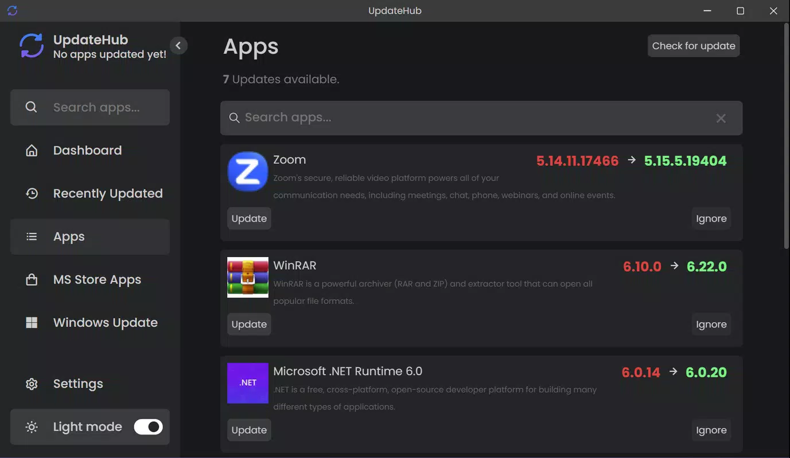Ignore the .NET Runtime 6.0 update
790x458 pixels.
711,430
